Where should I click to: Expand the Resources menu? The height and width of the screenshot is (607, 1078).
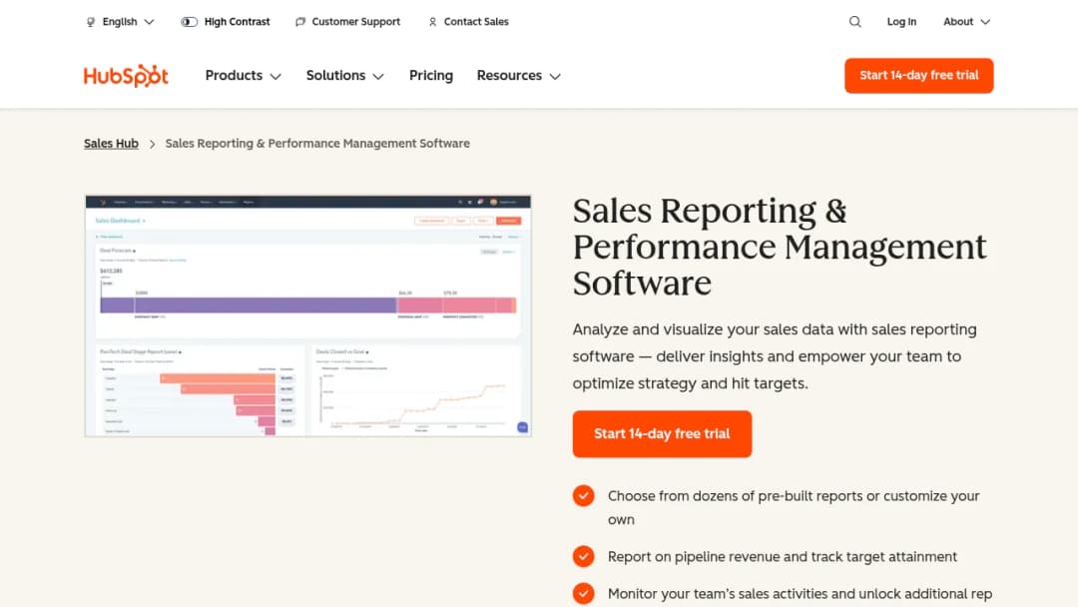519,76
